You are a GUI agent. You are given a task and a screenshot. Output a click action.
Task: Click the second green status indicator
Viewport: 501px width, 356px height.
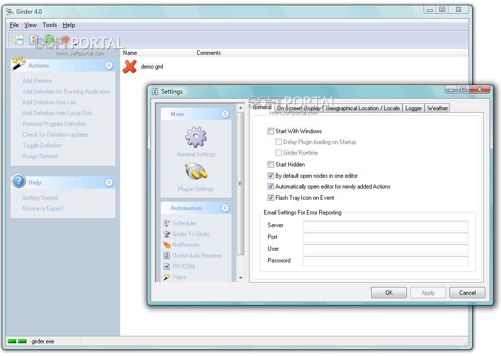(23, 341)
